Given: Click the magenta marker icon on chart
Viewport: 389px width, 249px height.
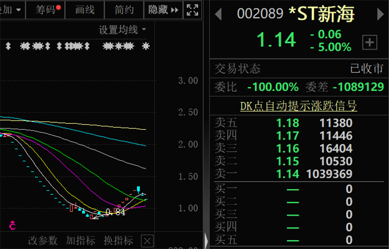Looking at the screenshot, I should click(13, 225).
